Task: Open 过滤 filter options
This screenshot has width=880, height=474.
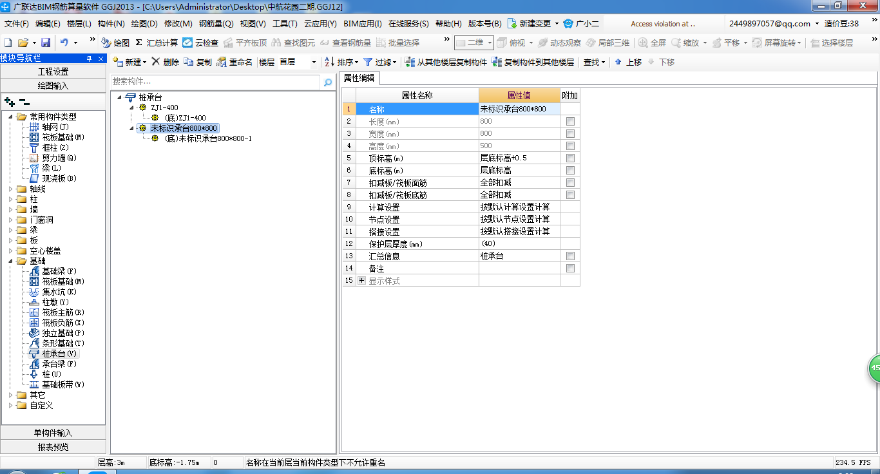Action: [x=380, y=62]
